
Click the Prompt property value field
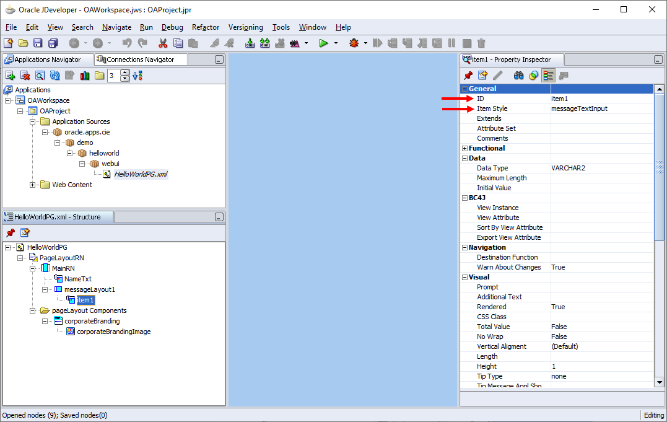coord(602,287)
